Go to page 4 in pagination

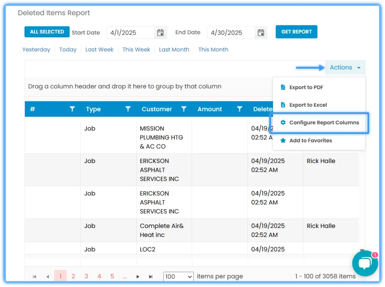click(99, 276)
